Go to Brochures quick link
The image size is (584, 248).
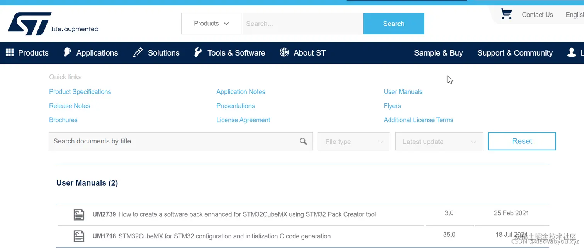pyautogui.click(x=63, y=120)
